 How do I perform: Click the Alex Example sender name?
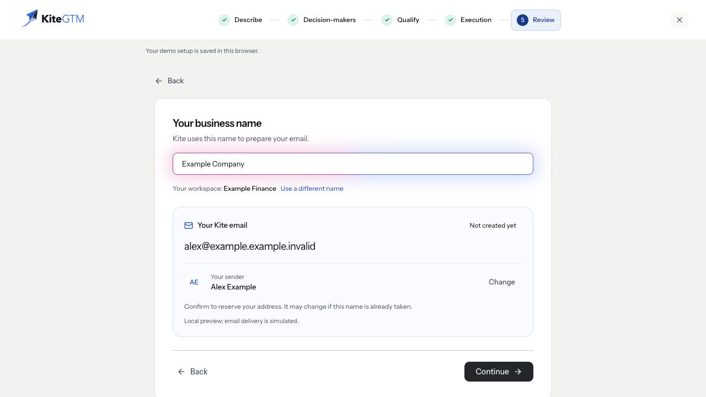point(233,287)
